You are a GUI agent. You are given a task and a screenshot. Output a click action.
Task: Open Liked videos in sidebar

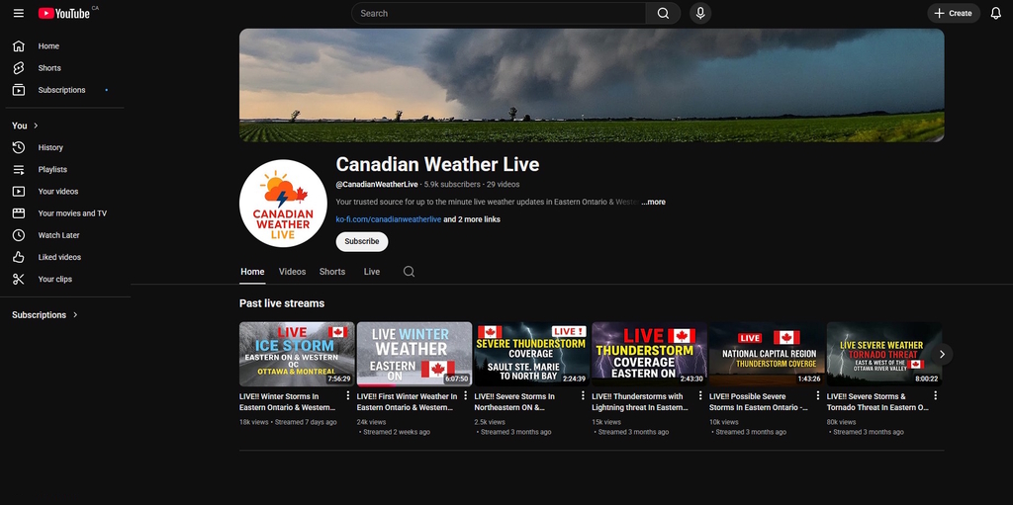pyautogui.click(x=59, y=257)
